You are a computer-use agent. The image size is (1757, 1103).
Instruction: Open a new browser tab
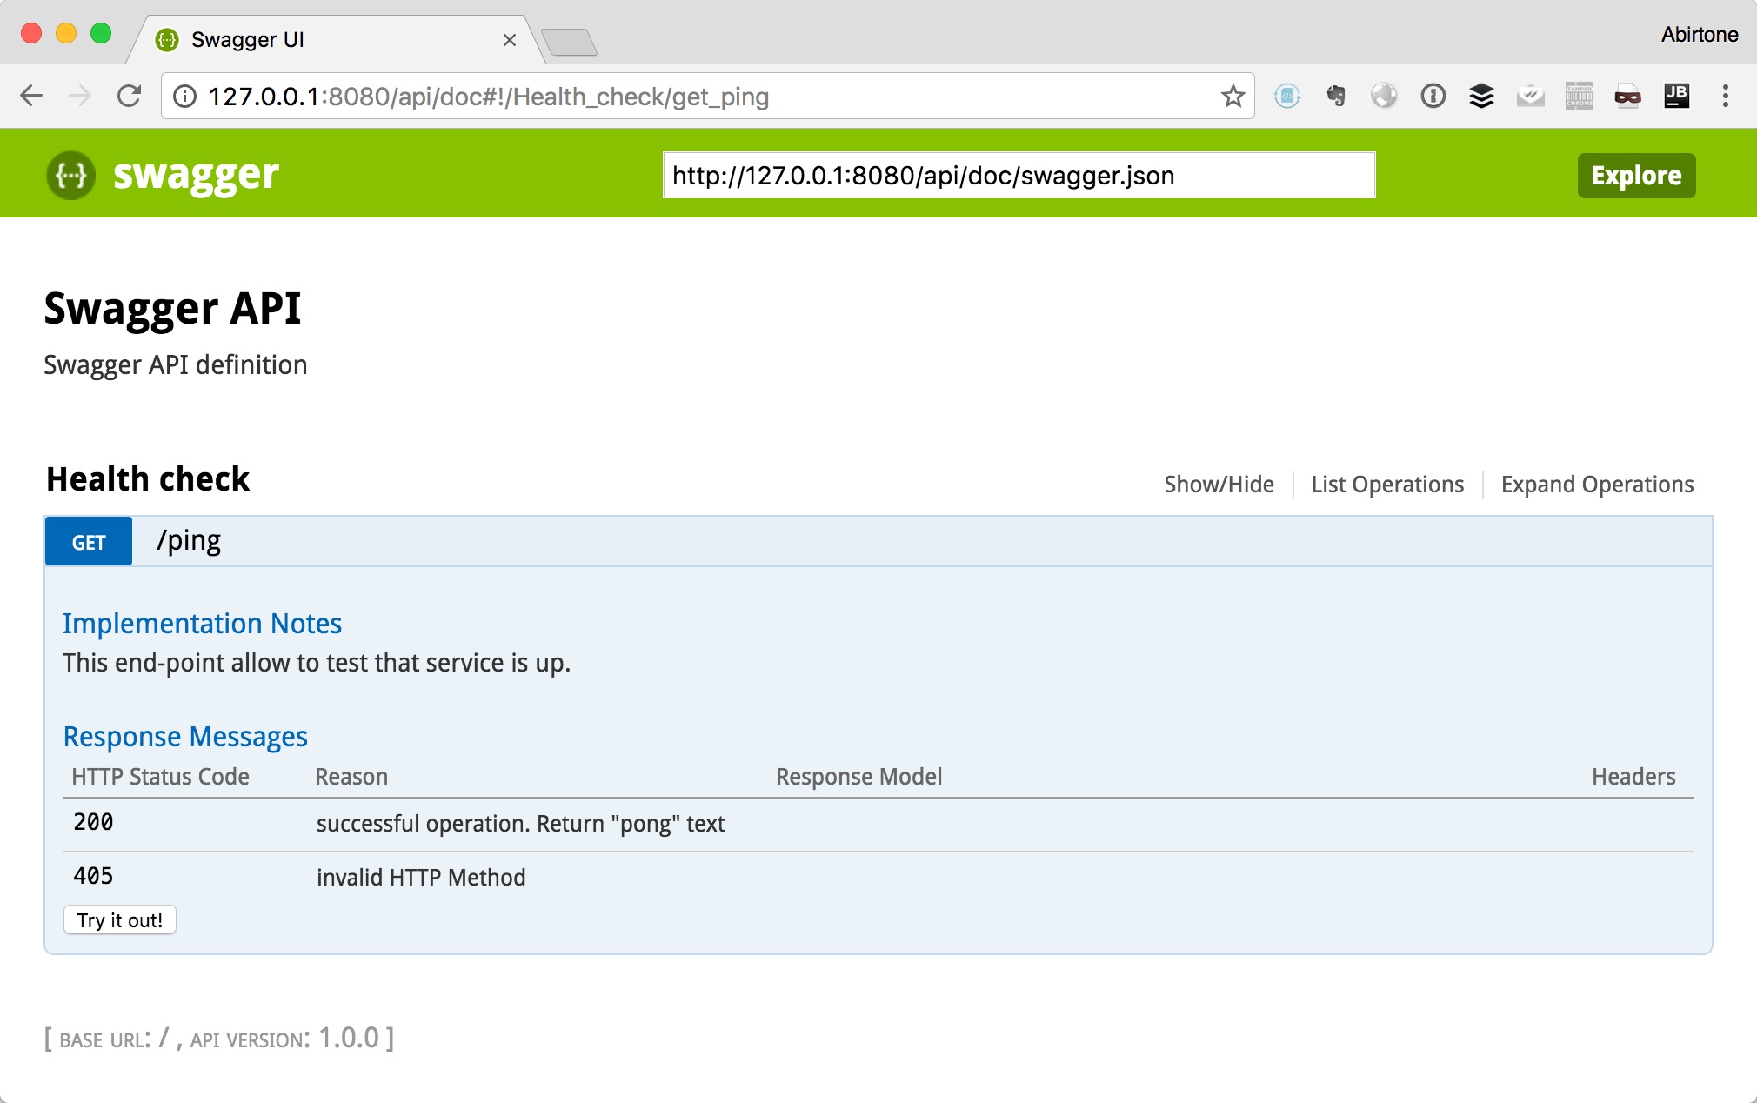(x=569, y=42)
